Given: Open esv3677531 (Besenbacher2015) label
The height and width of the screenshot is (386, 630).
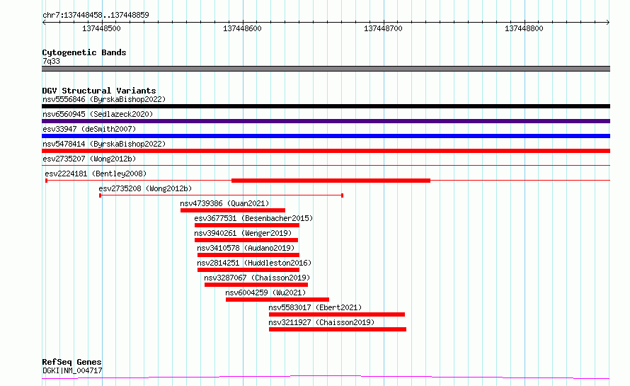Looking at the screenshot, I should (x=253, y=218).
